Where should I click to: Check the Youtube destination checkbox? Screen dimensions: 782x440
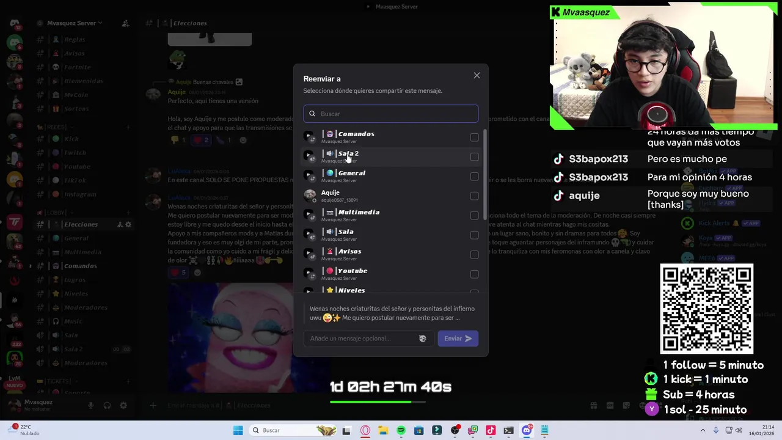click(x=474, y=274)
